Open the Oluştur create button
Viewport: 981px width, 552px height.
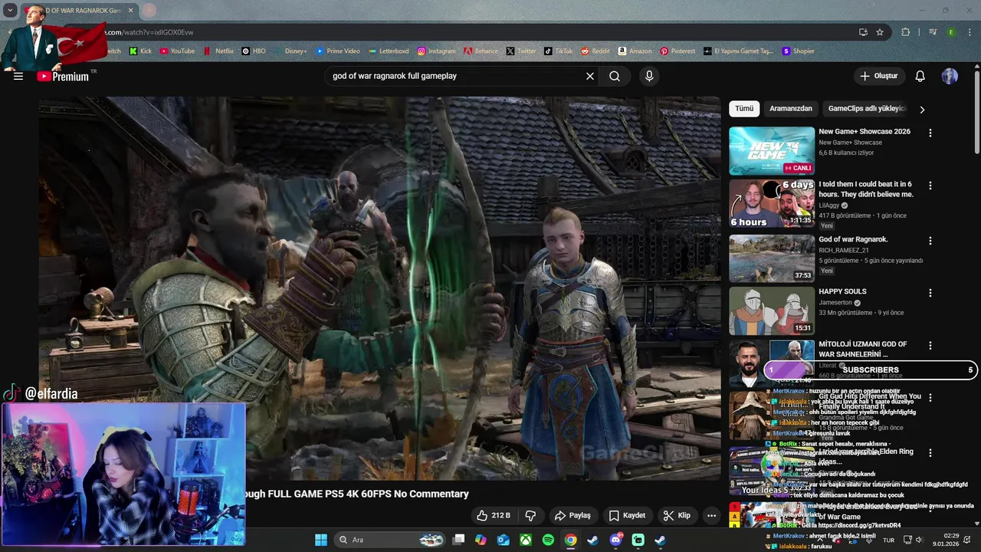[878, 76]
